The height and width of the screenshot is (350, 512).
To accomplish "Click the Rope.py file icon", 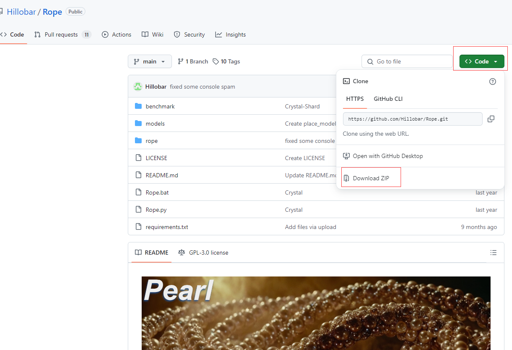I will tap(138, 210).
